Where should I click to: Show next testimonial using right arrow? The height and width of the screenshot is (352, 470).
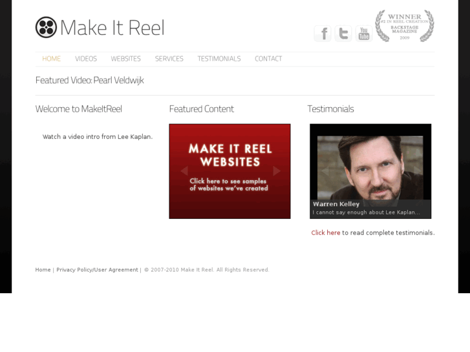coord(417,171)
